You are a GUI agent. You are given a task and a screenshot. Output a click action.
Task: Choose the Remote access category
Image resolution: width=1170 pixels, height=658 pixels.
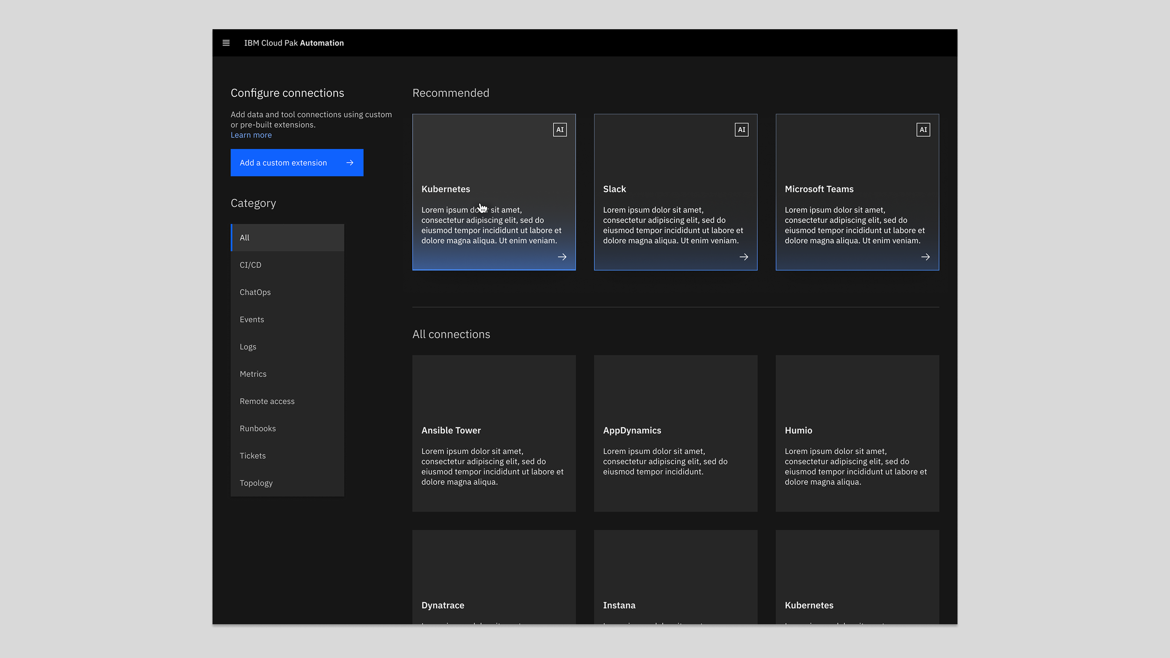pyautogui.click(x=287, y=401)
